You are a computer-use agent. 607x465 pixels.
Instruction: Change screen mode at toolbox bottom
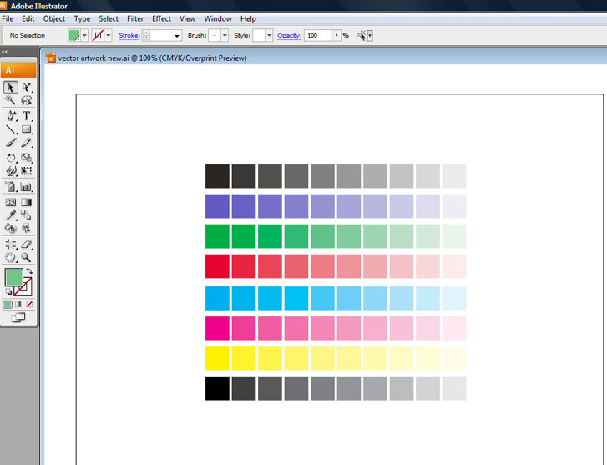click(x=18, y=318)
